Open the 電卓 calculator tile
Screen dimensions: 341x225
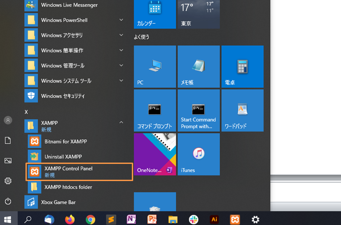(243, 66)
